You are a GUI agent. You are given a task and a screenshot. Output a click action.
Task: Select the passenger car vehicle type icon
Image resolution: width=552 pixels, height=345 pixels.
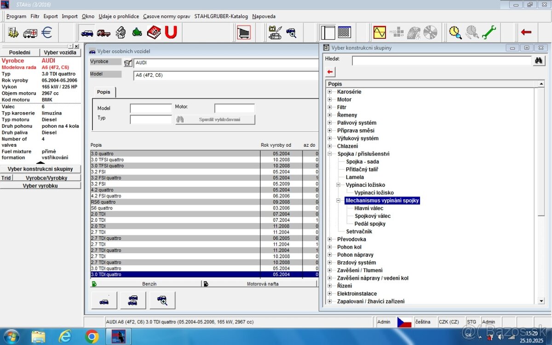click(87, 33)
